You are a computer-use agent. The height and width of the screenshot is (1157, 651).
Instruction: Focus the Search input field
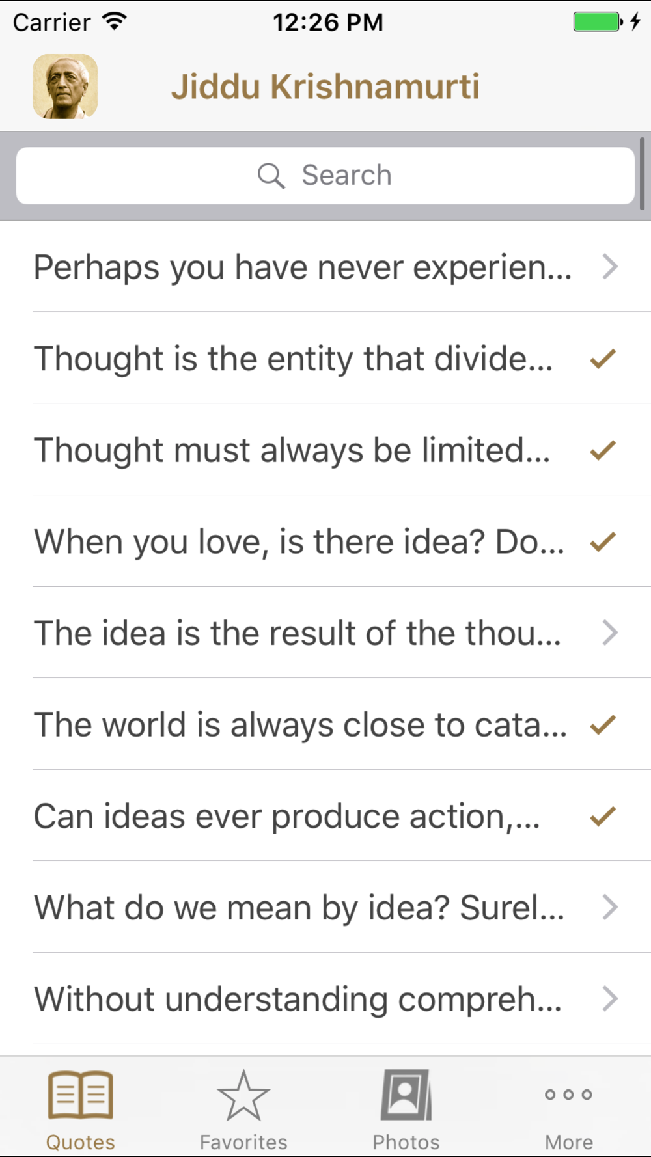325,176
